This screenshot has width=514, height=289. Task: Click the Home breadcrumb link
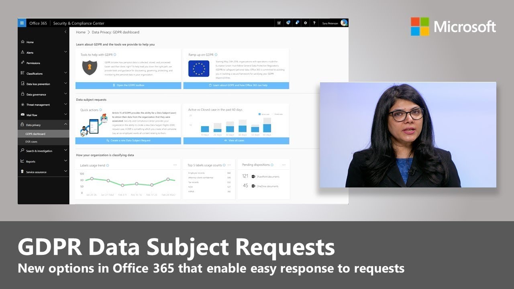click(x=81, y=32)
